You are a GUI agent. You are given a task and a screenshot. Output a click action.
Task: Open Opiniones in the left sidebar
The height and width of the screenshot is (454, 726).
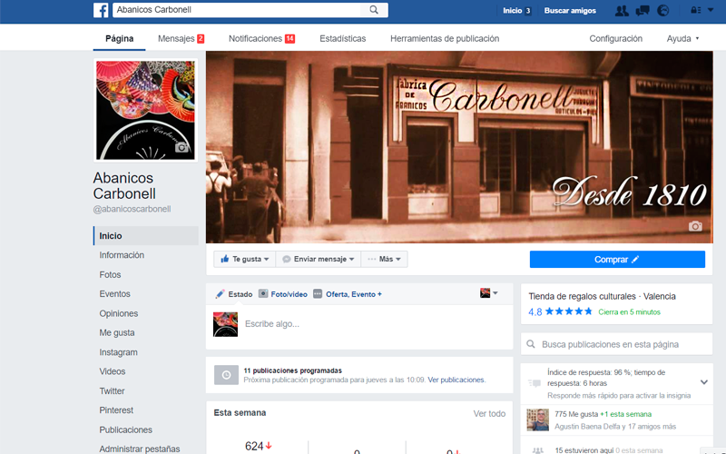[118, 313]
